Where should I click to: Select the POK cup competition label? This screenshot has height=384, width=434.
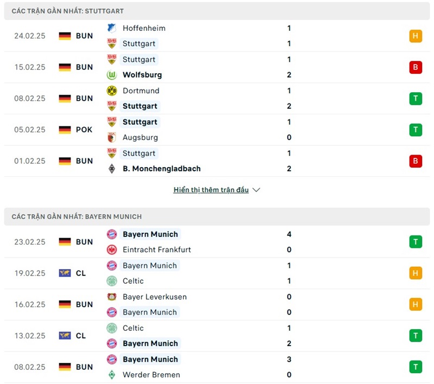(84, 130)
